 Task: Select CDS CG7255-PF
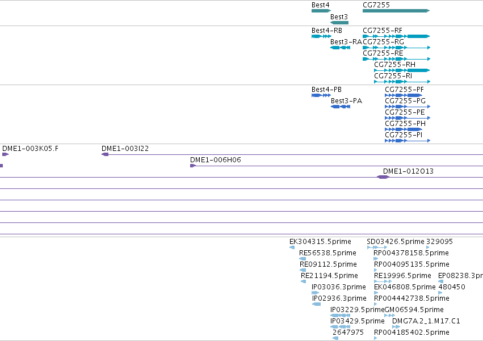coord(404,95)
